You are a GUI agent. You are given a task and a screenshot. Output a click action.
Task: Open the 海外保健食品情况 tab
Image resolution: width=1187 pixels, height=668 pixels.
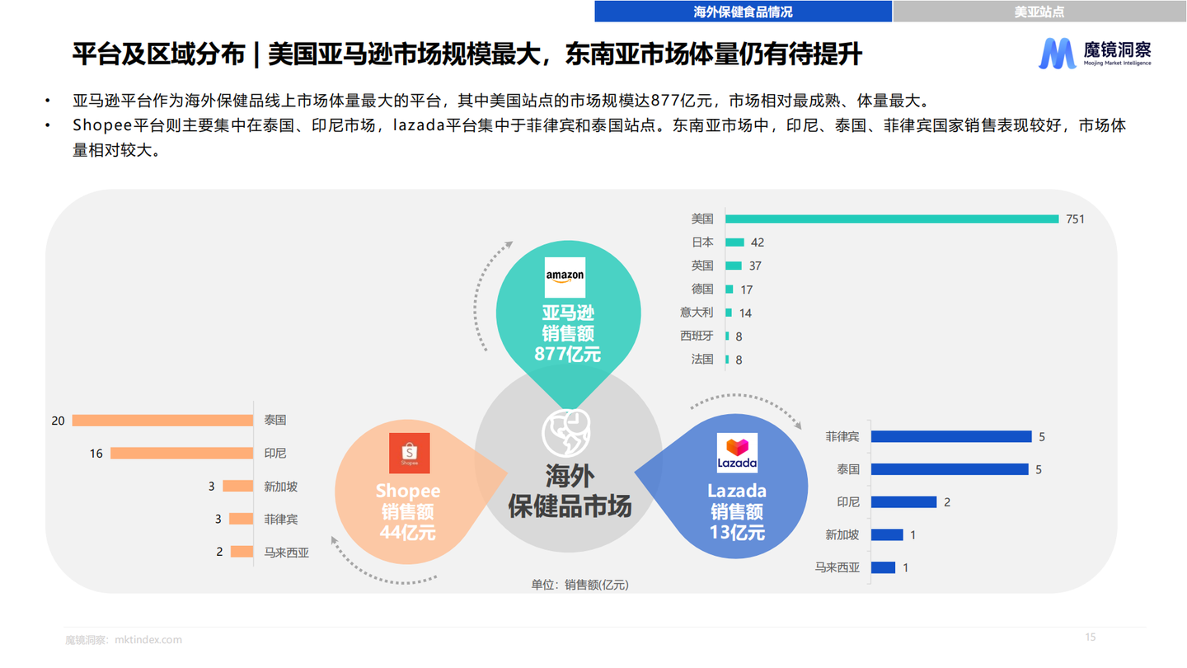coord(743,12)
